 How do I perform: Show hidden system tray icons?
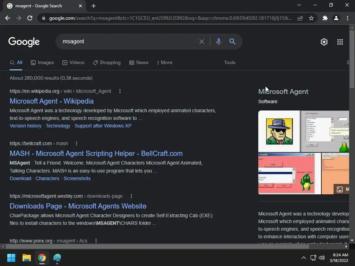pyautogui.click(x=304, y=258)
